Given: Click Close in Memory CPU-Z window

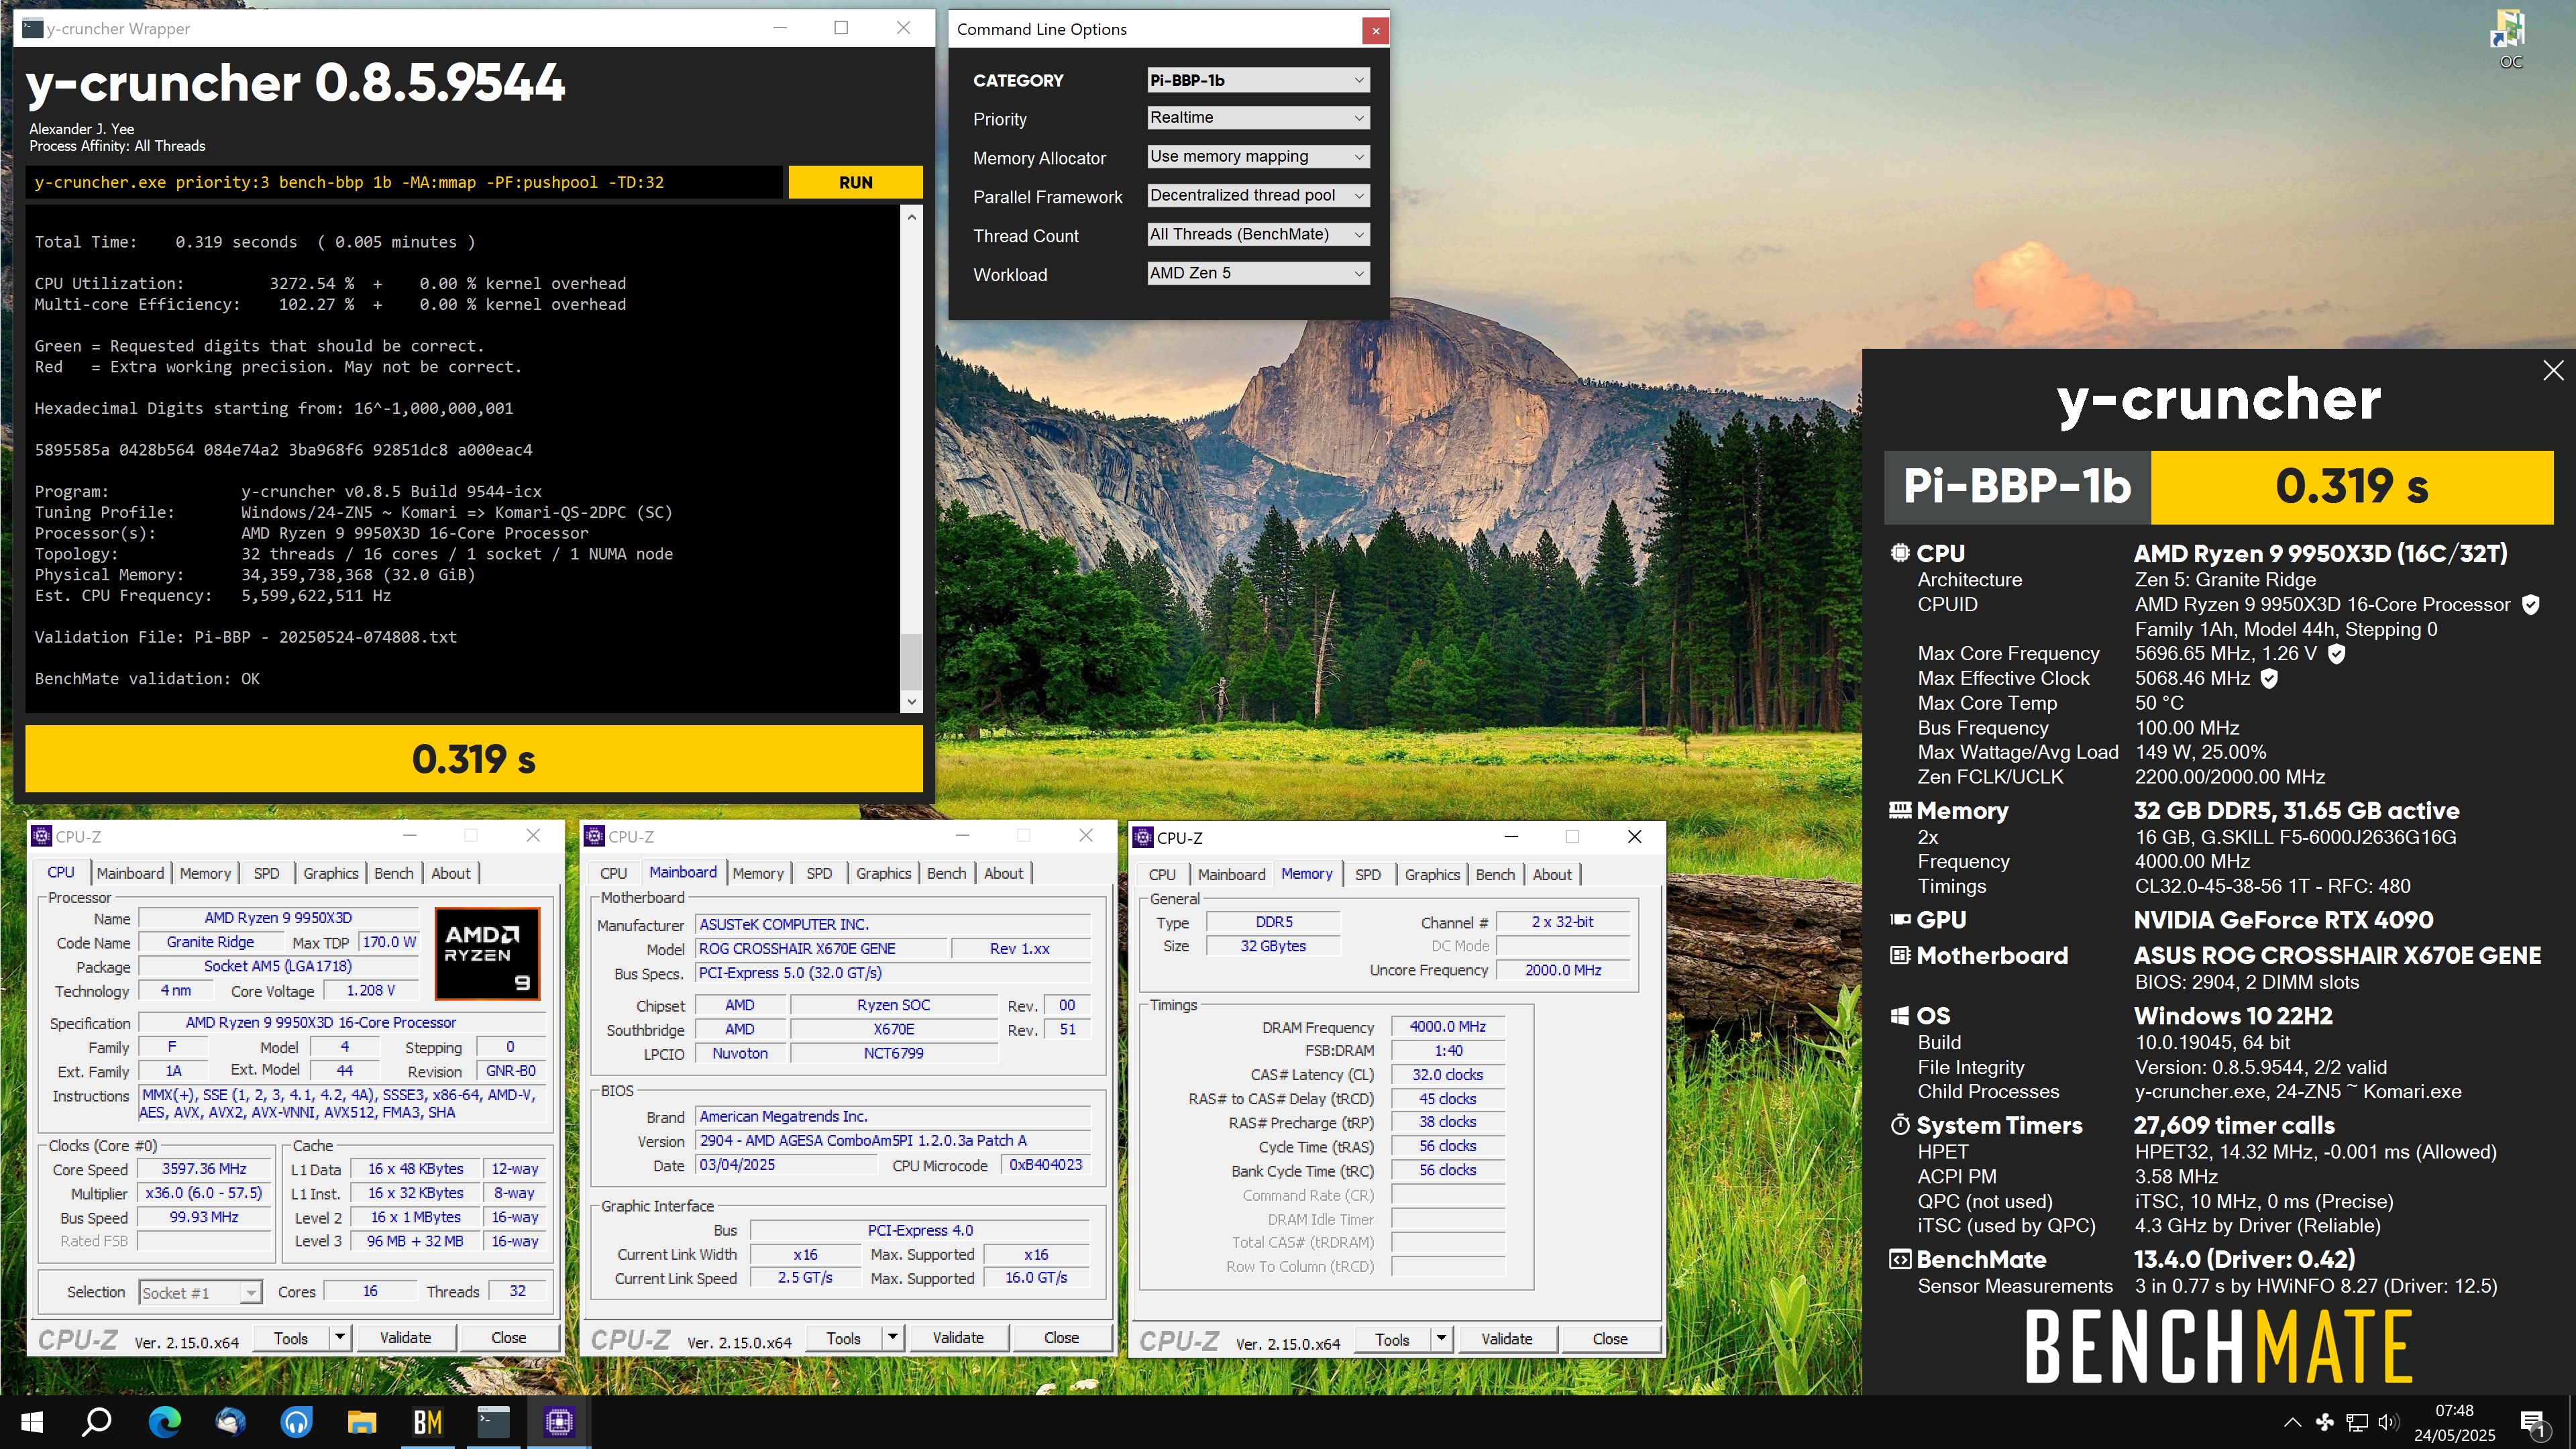Looking at the screenshot, I should click(1609, 1338).
